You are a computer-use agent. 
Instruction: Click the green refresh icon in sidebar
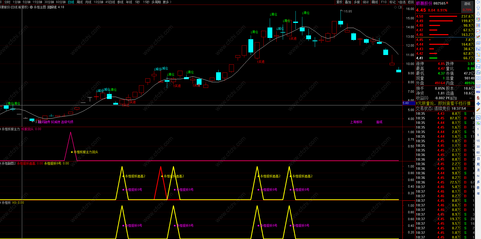click(x=478, y=123)
